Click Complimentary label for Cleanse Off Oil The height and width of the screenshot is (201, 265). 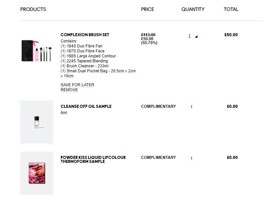pyautogui.click(x=159, y=106)
